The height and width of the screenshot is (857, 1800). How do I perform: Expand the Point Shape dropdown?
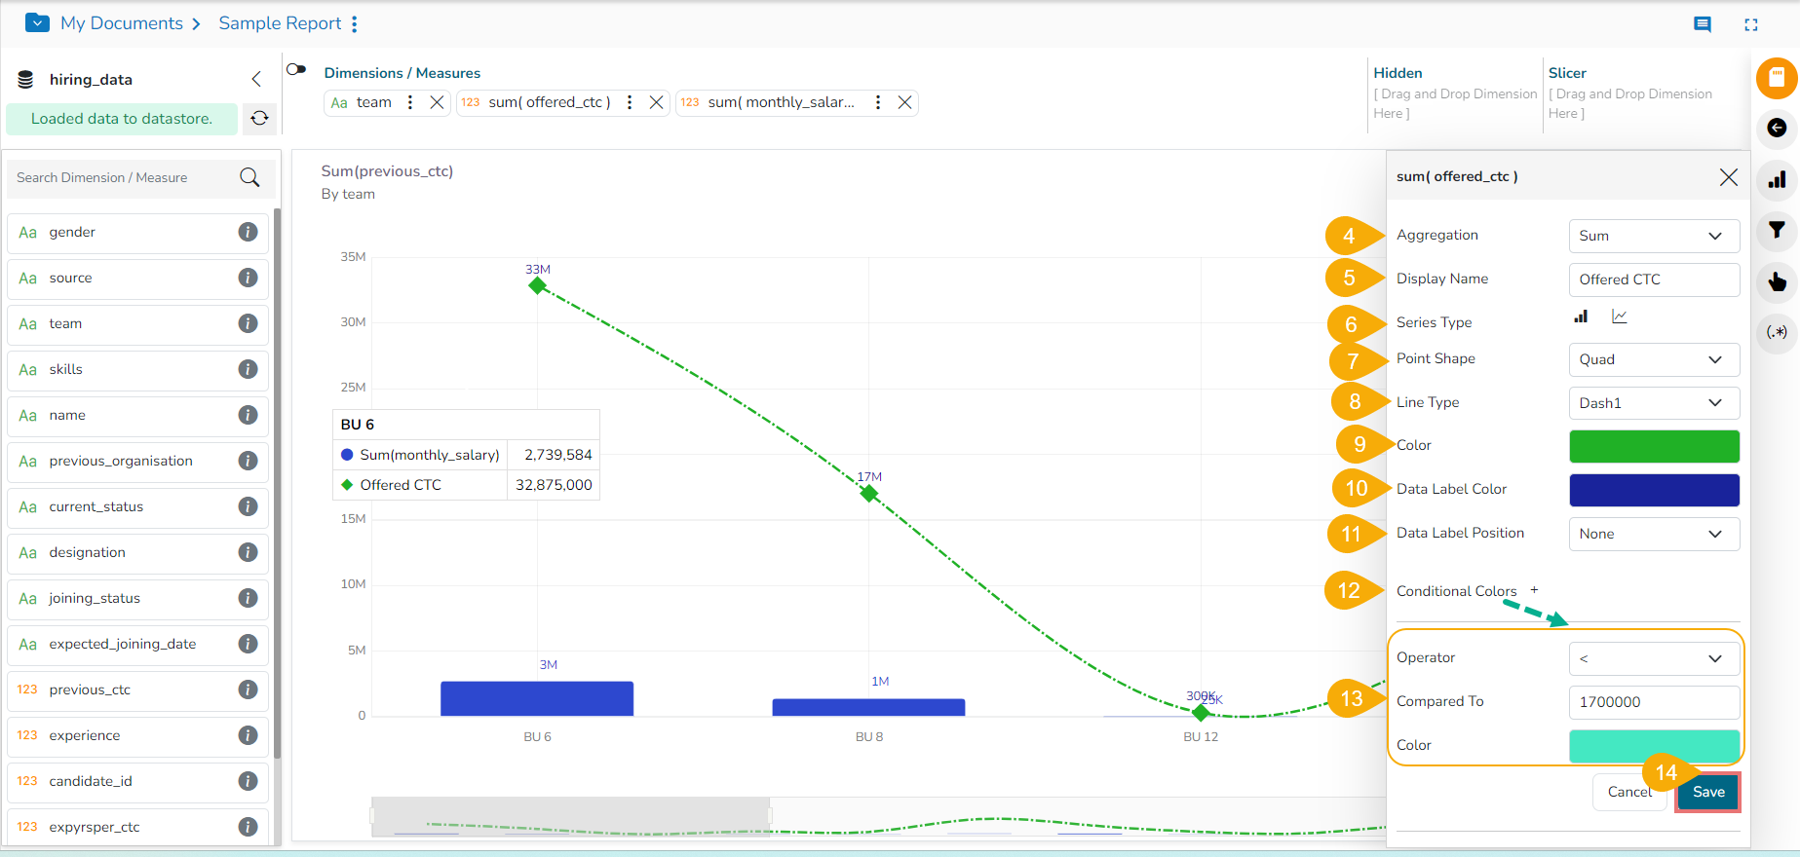point(1653,359)
